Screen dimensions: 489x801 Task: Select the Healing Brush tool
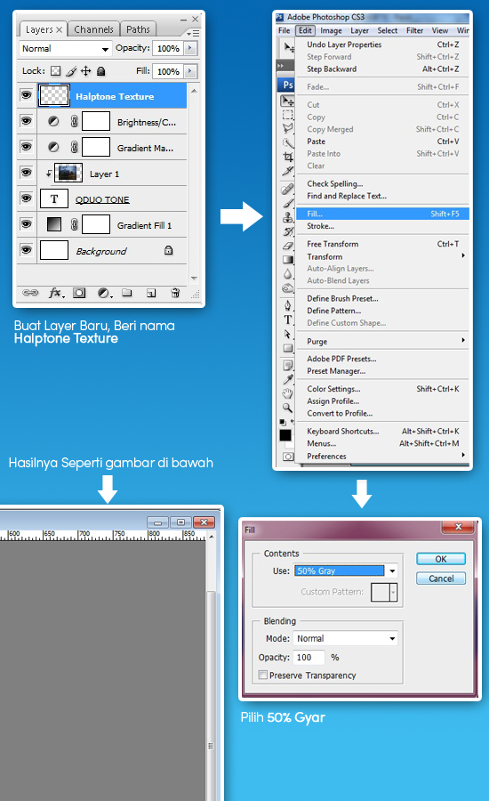pyautogui.click(x=288, y=189)
